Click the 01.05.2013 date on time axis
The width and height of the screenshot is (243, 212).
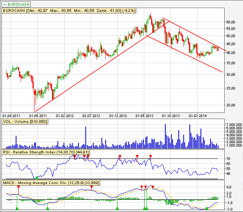(144, 114)
